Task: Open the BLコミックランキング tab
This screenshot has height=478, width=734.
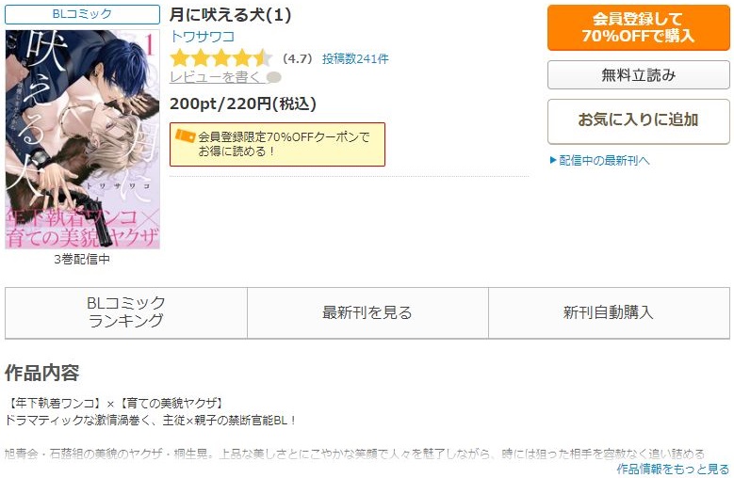Action: 126,312
